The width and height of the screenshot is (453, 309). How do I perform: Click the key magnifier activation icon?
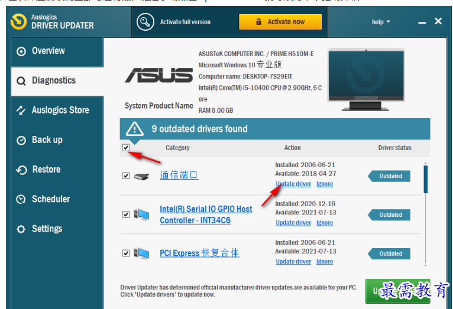click(x=145, y=22)
